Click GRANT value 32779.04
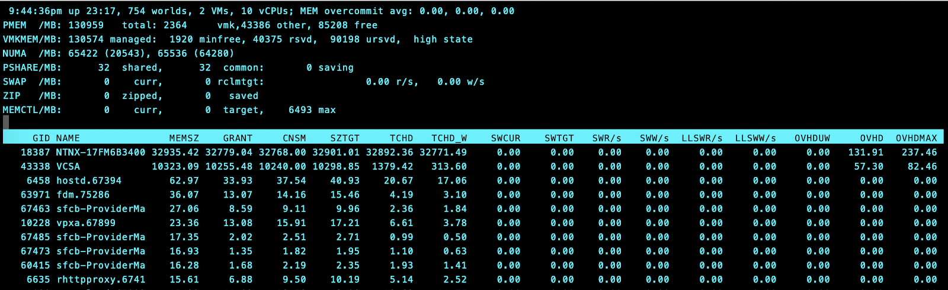Screen dimensions: 948x290 (229, 152)
